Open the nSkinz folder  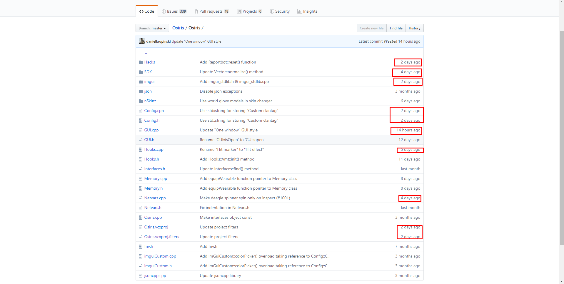click(150, 101)
